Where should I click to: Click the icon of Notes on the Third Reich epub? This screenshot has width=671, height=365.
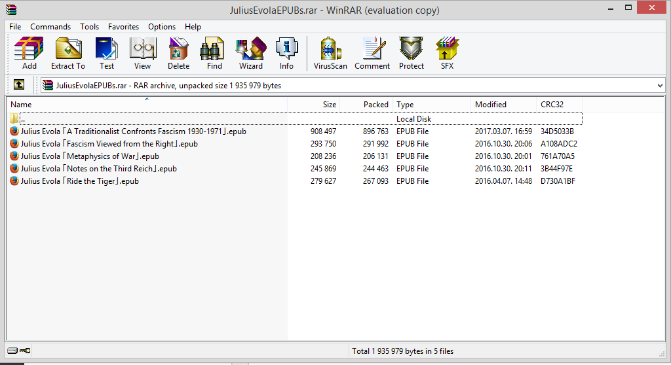click(x=14, y=168)
